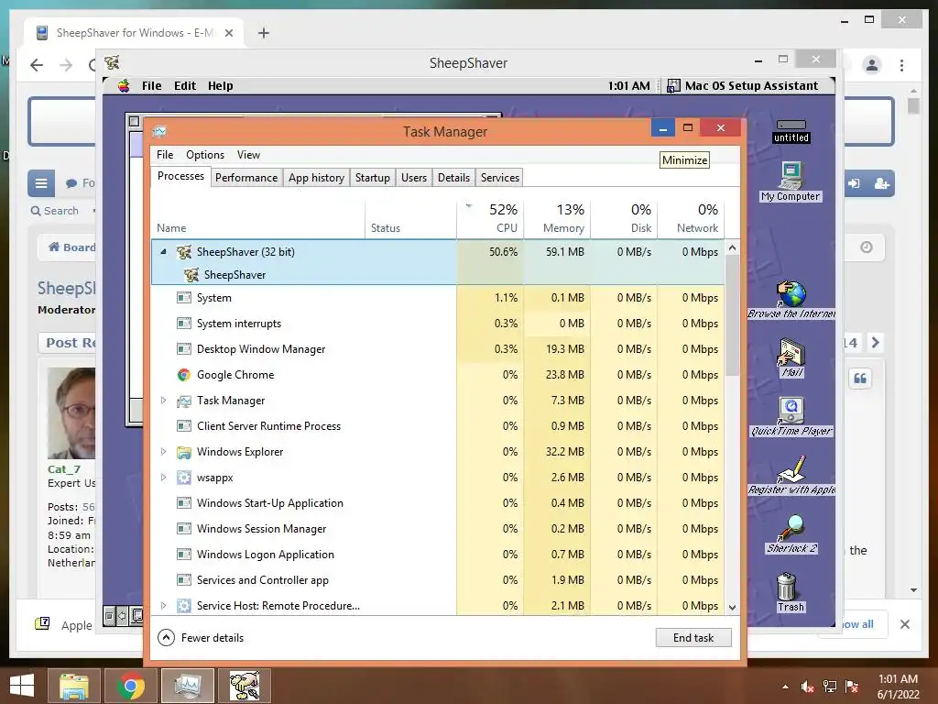This screenshot has height=704, width=938.
Task: Switch to Google Chrome on taskbar
Action: pos(130,686)
